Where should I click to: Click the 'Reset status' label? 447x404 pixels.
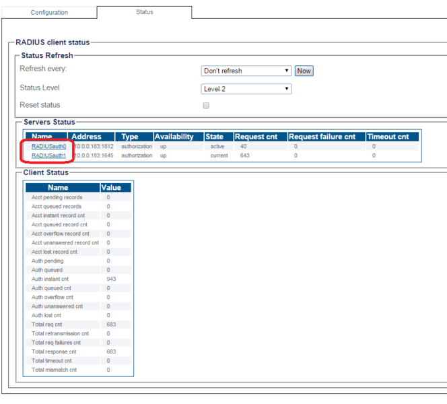(x=40, y=105)
